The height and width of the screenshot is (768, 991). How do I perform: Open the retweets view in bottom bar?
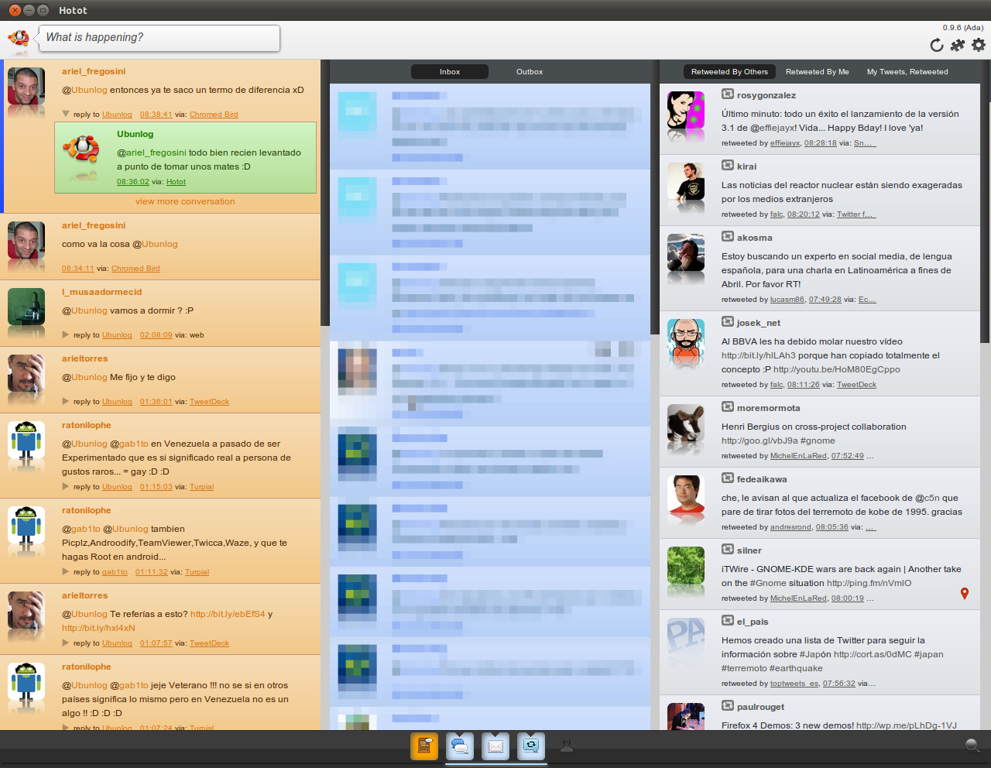coord(531,746)
